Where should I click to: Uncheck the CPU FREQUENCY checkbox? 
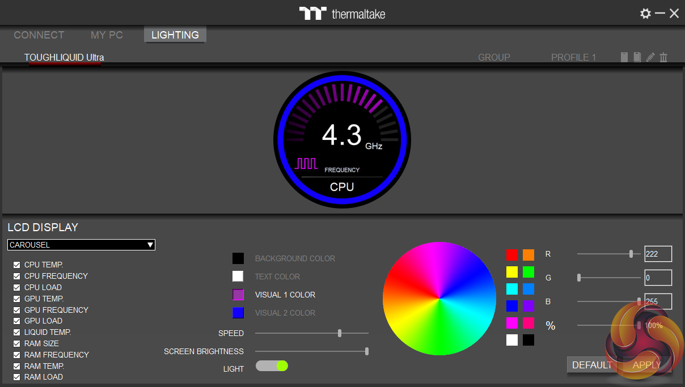pyautogui.click(x=16, y=276)
